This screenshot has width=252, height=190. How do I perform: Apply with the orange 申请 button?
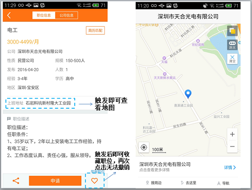[55, 181]
